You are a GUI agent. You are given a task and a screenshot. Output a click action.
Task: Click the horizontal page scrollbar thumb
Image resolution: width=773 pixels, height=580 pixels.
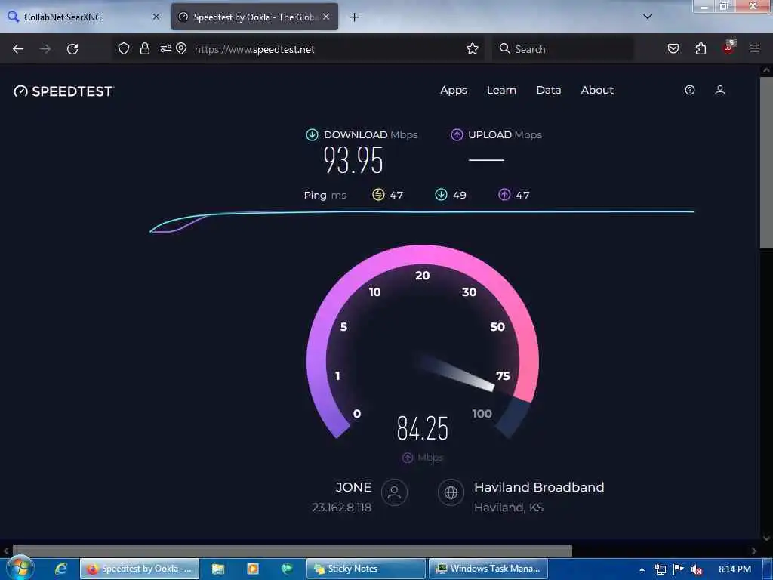(x=292, y=551)
